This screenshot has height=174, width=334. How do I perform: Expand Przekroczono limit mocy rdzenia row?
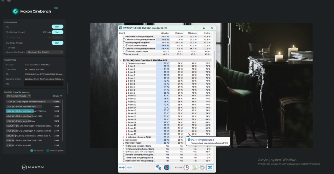tap(123, 152)
